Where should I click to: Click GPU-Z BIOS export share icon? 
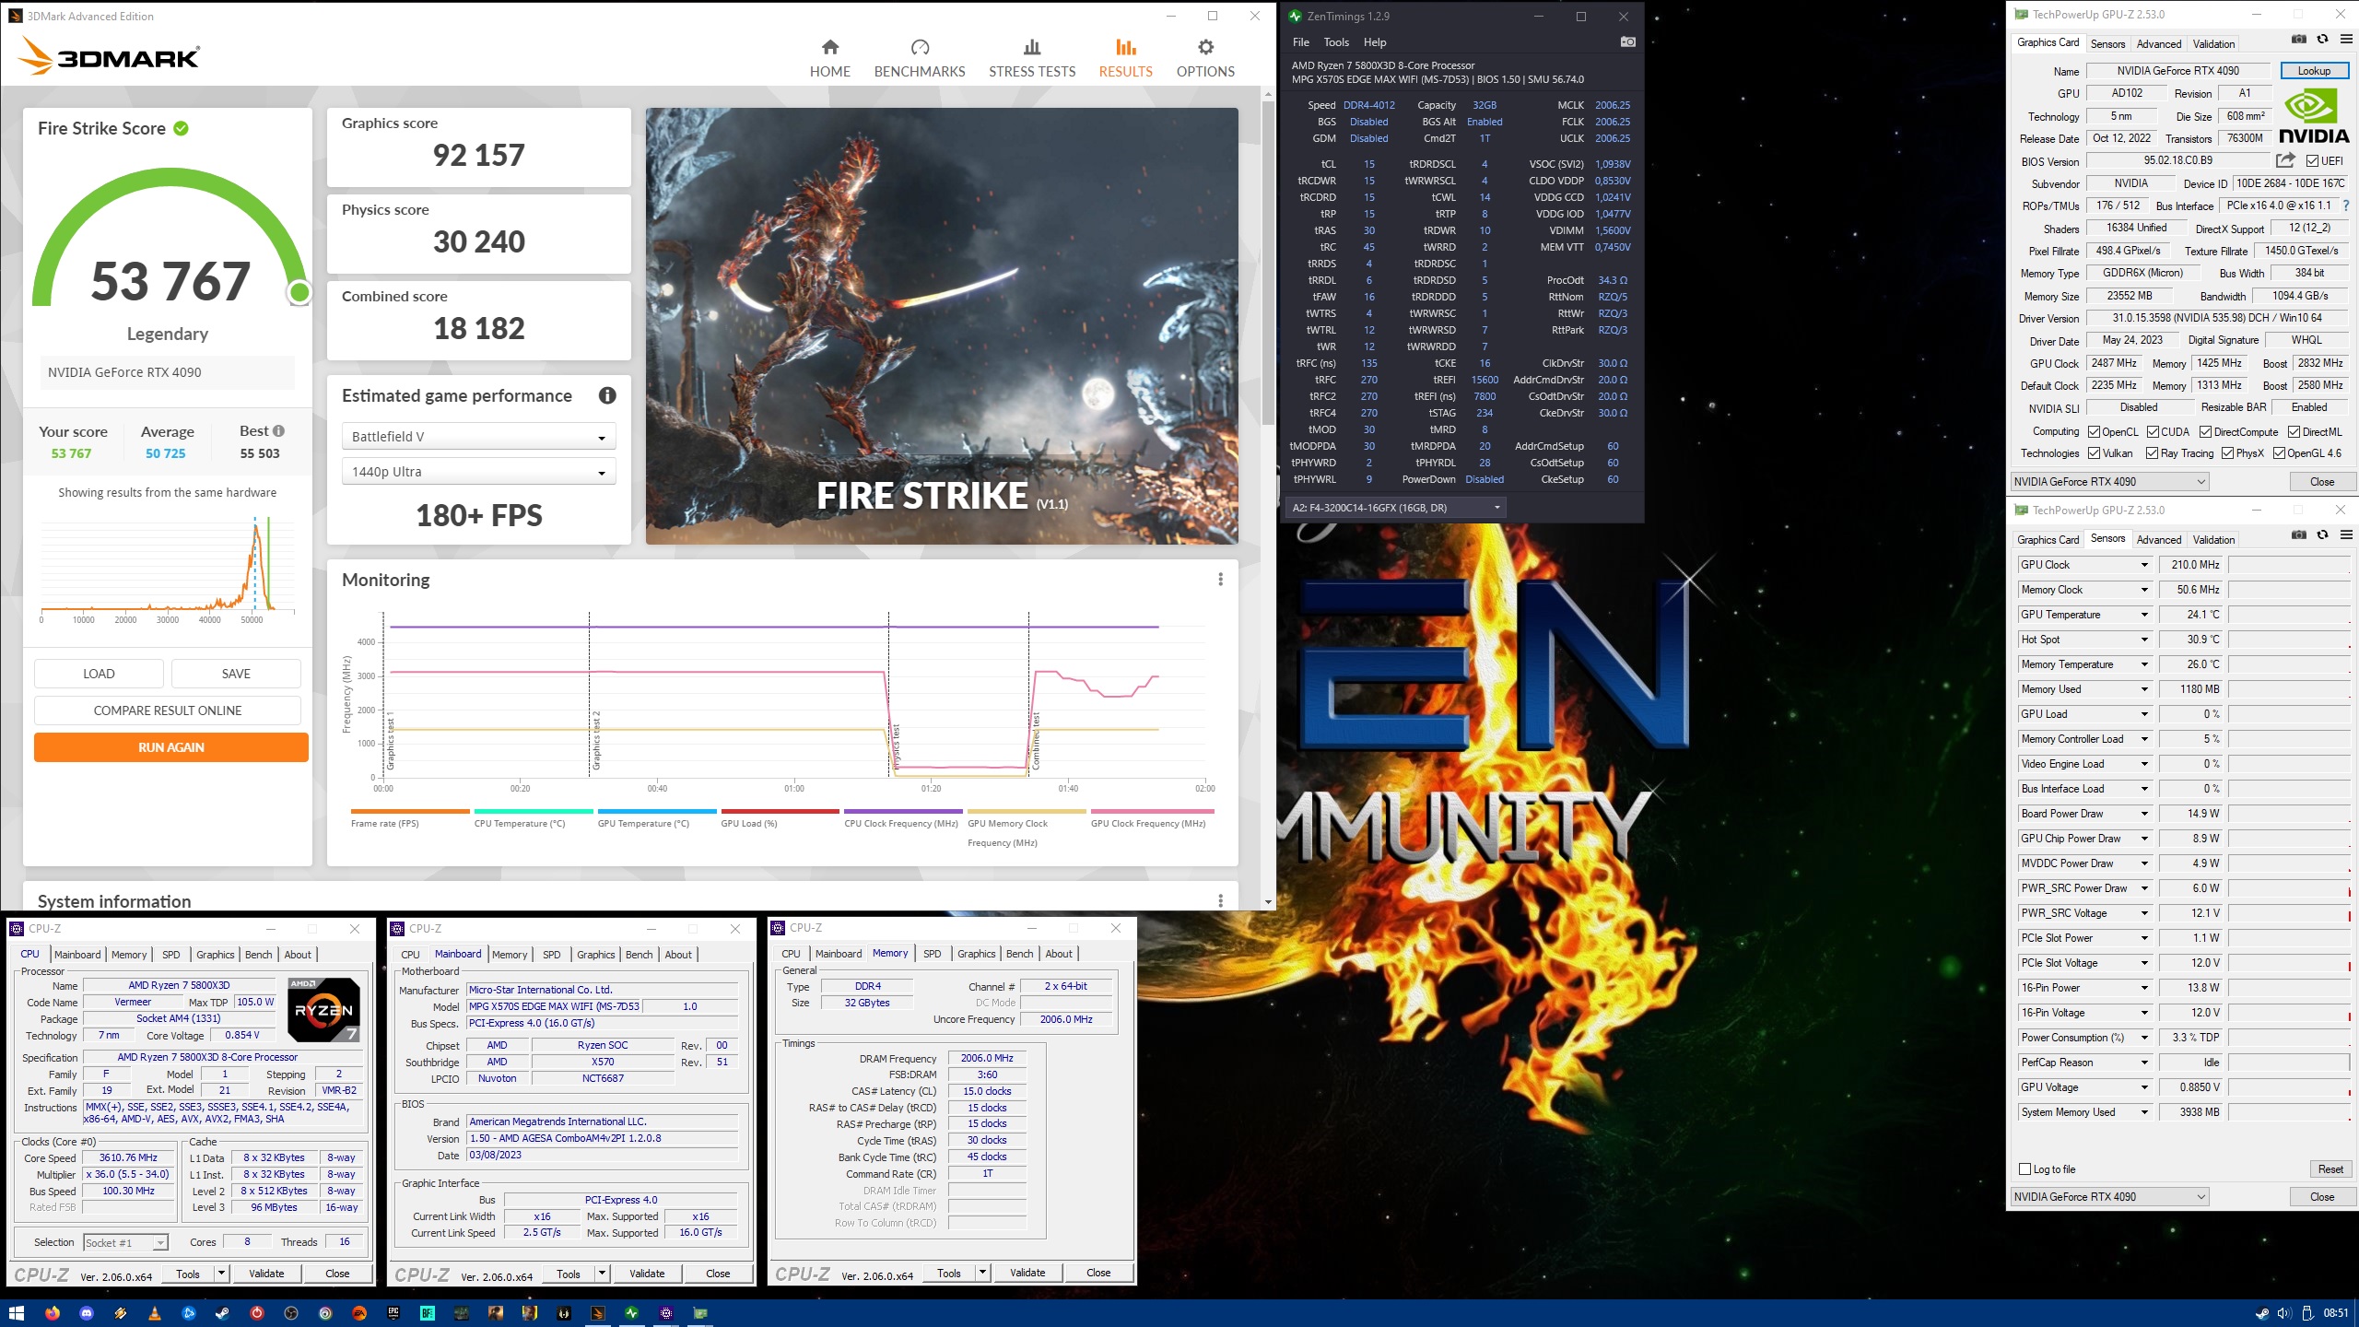tap(2285, 160)
